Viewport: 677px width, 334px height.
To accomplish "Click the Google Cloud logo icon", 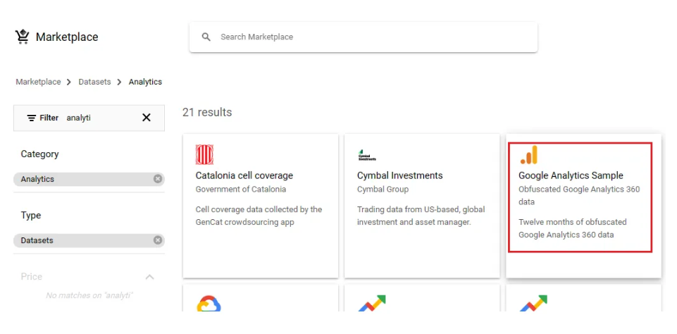I will (x=209, y=303).
